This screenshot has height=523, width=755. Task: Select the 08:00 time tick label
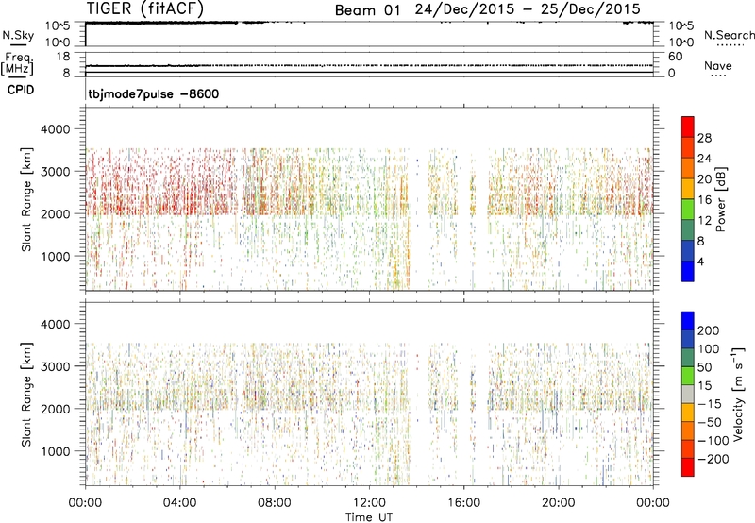275,503
